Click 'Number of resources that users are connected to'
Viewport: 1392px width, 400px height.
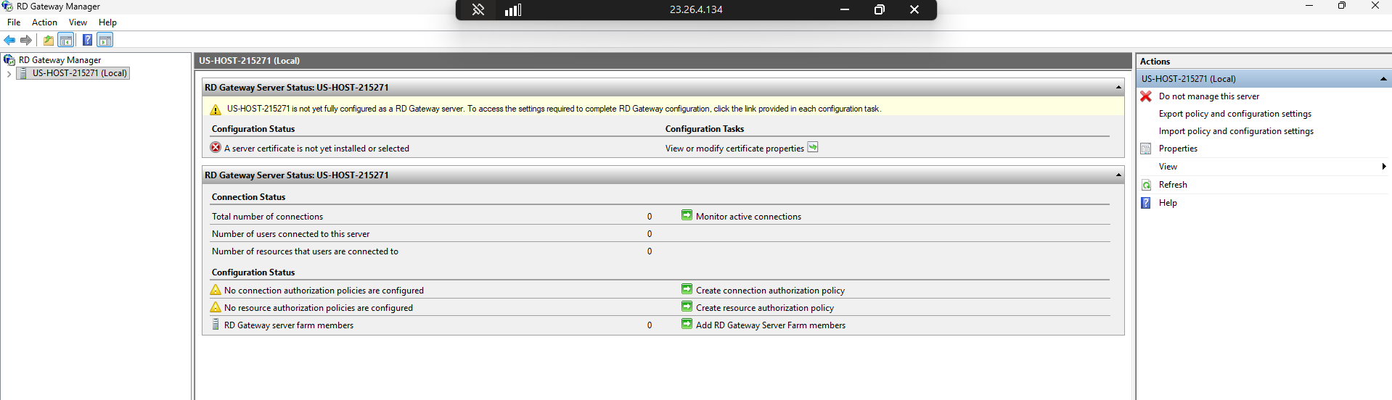(305, 251)
